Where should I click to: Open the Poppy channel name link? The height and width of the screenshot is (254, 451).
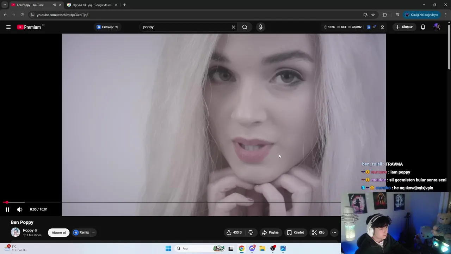[28, 230]
